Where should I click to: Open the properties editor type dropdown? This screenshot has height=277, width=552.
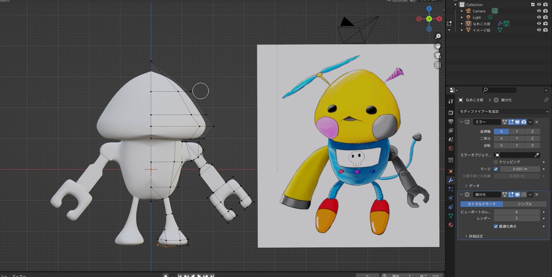click(x=454, y=90)
